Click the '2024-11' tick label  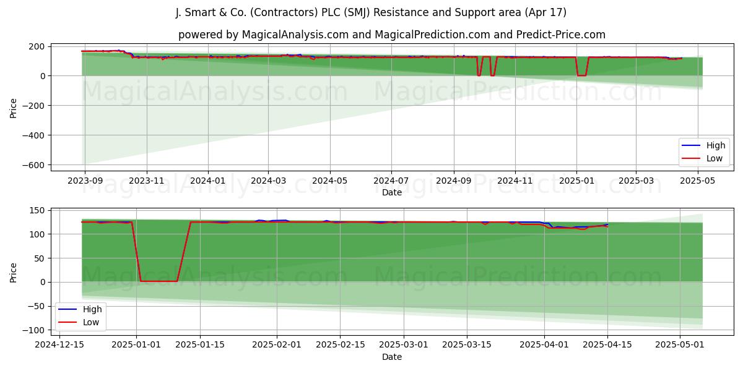(515, 180)
